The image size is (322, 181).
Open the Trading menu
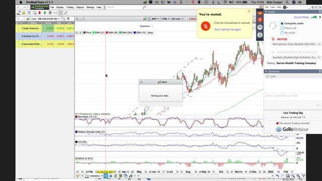tap(70, 7)
